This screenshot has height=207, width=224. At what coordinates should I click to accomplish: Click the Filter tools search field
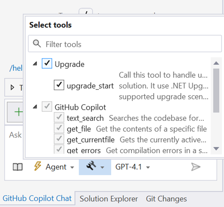(125, 43)
